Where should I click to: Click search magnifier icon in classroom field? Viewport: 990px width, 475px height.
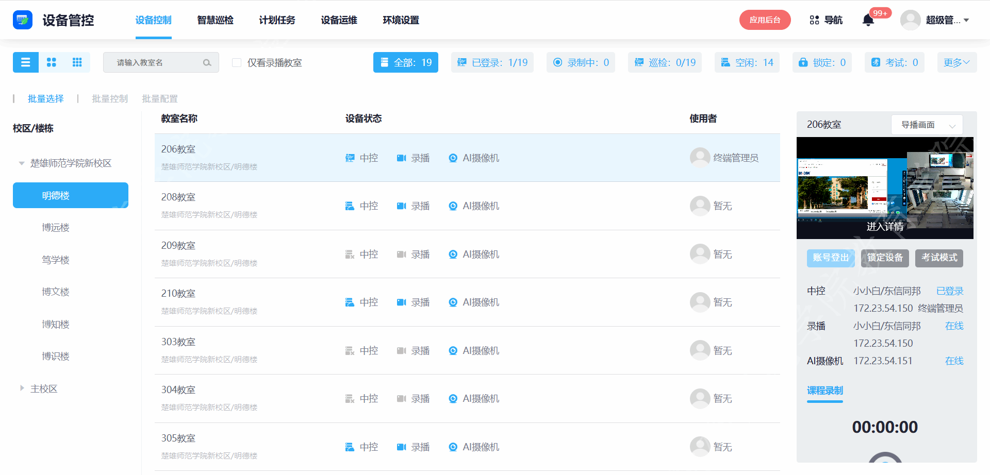207,63
